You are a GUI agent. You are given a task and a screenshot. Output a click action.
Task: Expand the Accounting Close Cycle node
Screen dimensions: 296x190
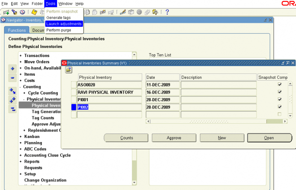(x=21, y=155)
